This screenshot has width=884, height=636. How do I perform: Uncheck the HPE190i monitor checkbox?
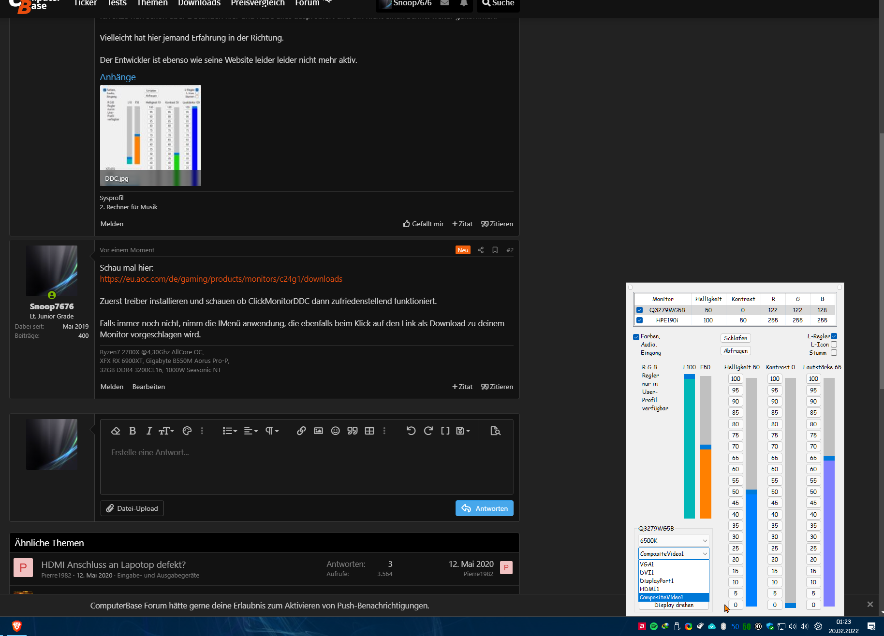click(639, 320)
